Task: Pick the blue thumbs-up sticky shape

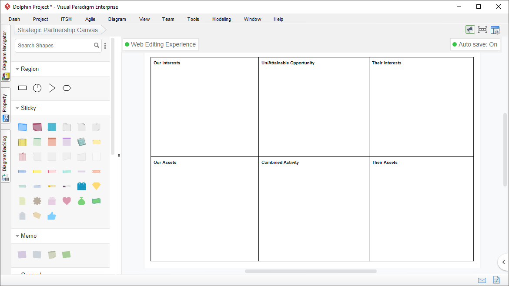Action: [52, 216]
